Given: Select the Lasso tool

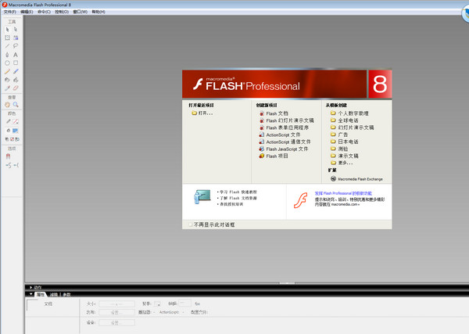Looking at the screenshot, I should pos(16,46).
